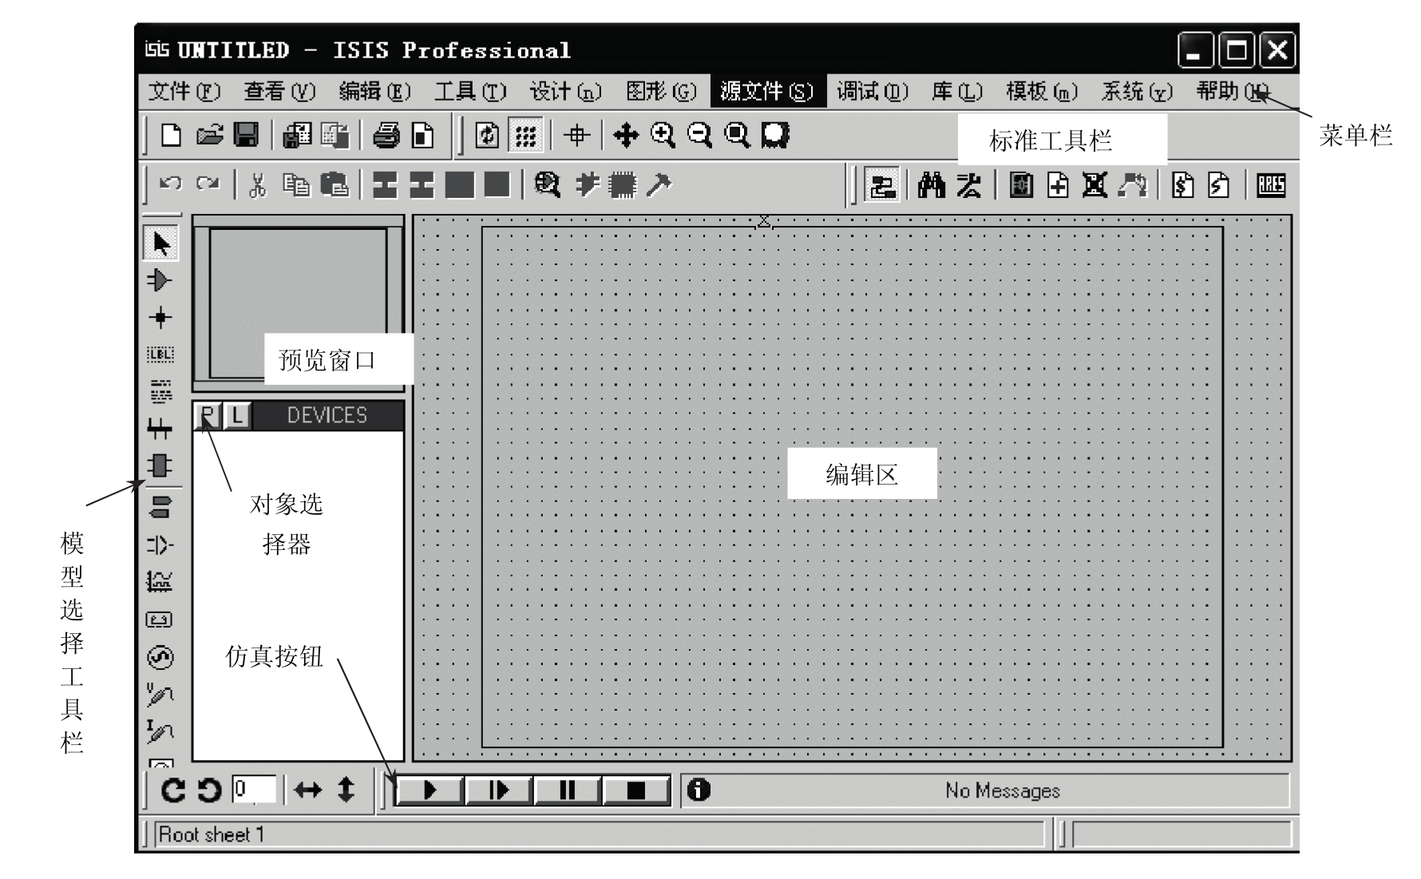
Task: Open the 文件(F) menu
Action: click(184, 92)
